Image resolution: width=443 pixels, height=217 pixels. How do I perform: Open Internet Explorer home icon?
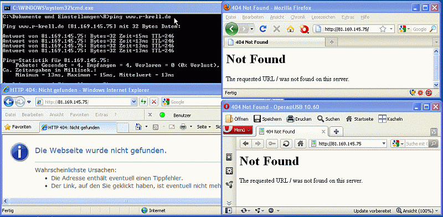(x=138, y=127)
